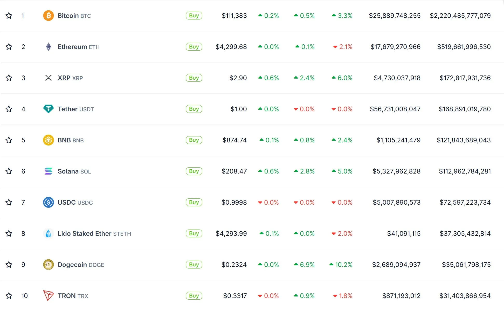Screen dimensions: 504x311
Task: Click the Buy button for USDC
Action: point(194,202)
